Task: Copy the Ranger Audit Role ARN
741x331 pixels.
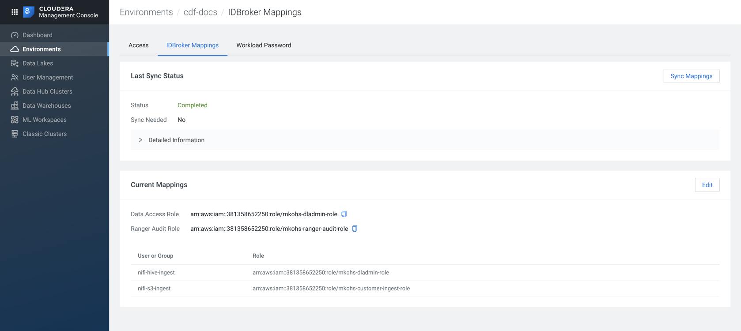Action: (x=355, y=229)
